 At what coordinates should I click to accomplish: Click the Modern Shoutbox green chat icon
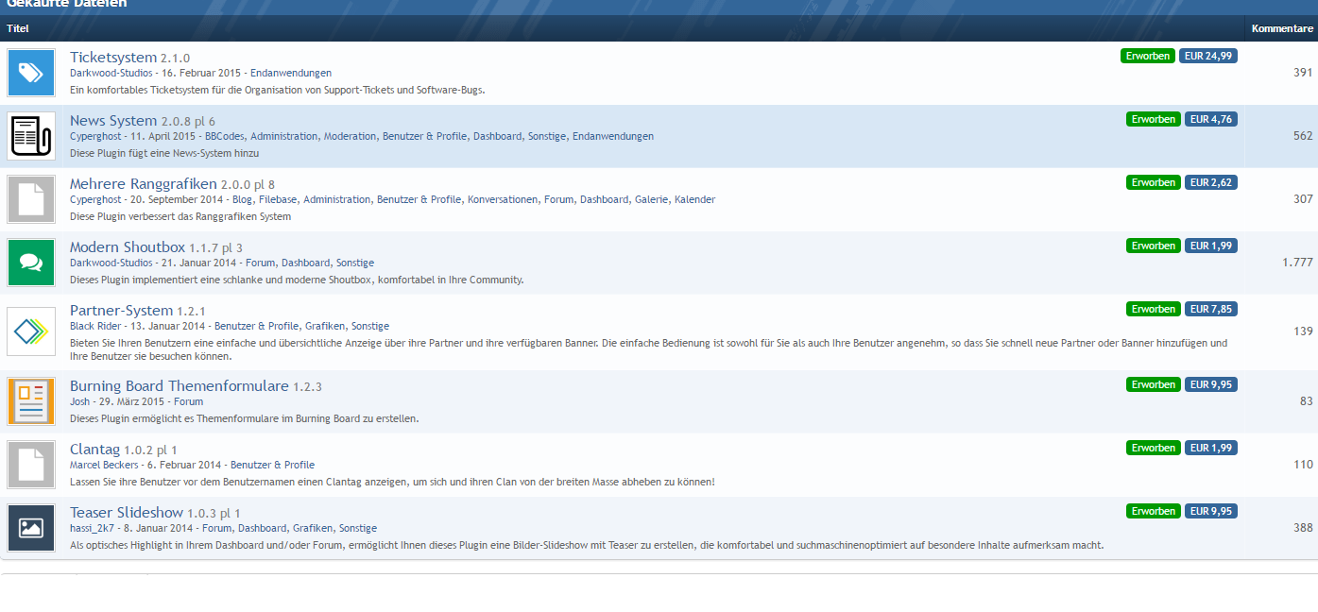point(31,263)
